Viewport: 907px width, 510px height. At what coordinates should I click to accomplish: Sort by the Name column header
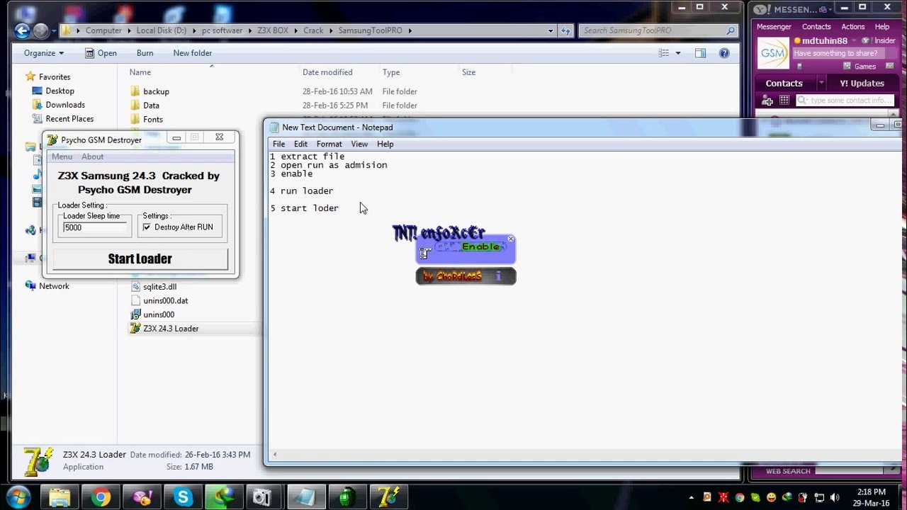(140, 72)
